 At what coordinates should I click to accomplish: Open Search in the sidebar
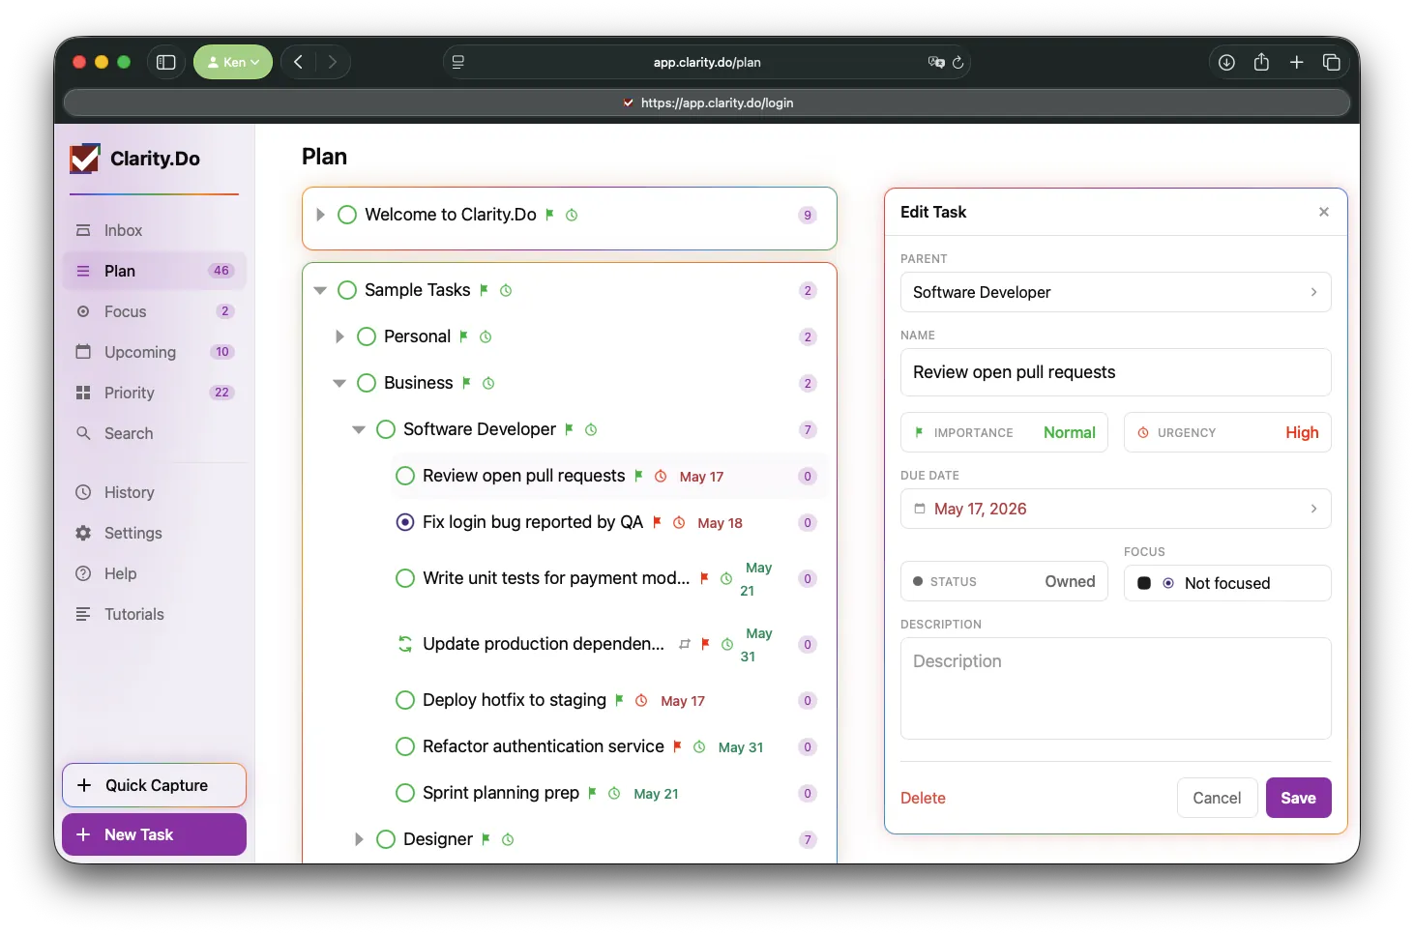[x=154, y=433]
